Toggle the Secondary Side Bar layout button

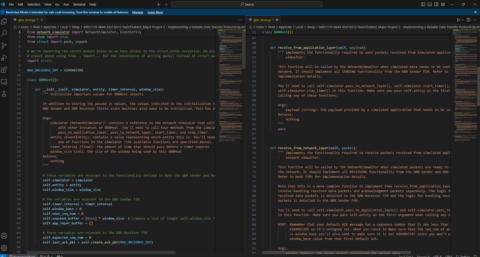point(436,4)
